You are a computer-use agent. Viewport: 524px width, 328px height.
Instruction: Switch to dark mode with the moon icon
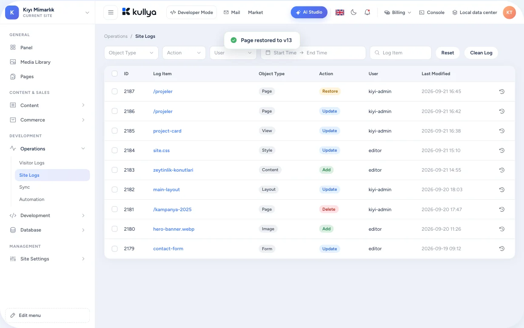(353, 12)
